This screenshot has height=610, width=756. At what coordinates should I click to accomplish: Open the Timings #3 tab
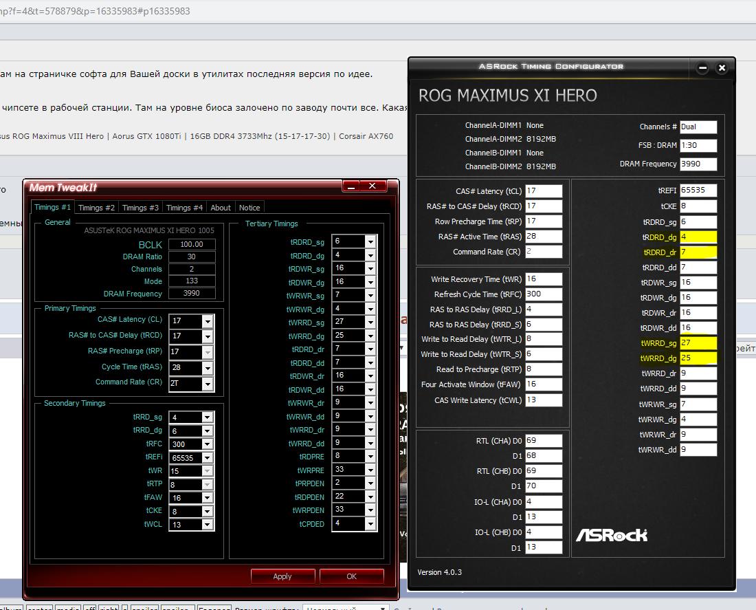pos(140,208)
